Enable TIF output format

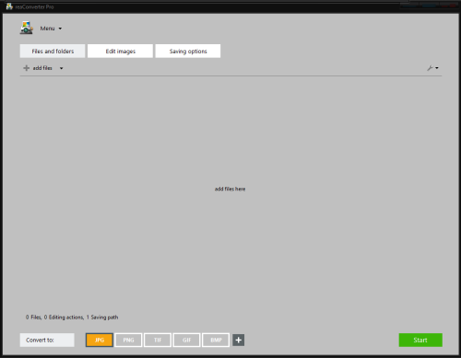(x=158, y=340)
